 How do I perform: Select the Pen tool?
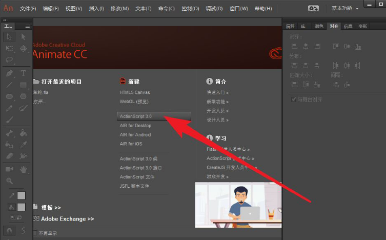pos(9,73)
